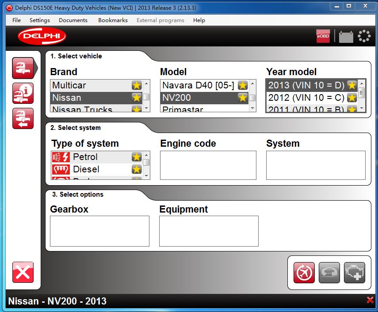Click the red X in the status bar
The image size is (378, 312).
pyautogui.click(x=370, y=300)
